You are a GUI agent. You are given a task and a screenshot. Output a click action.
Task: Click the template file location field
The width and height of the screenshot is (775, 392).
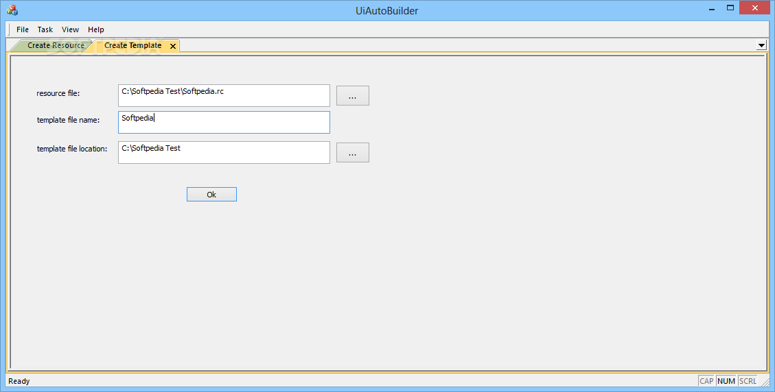(x=224, y=153)
